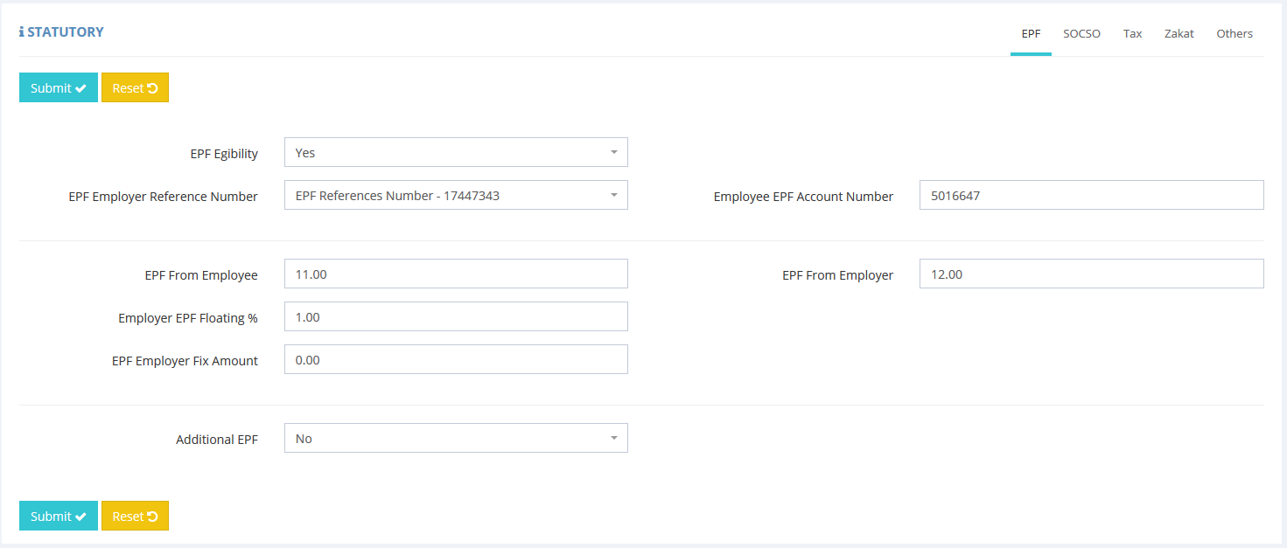
Task: Open the EPF Egibility dropdown
Action: 455,152
